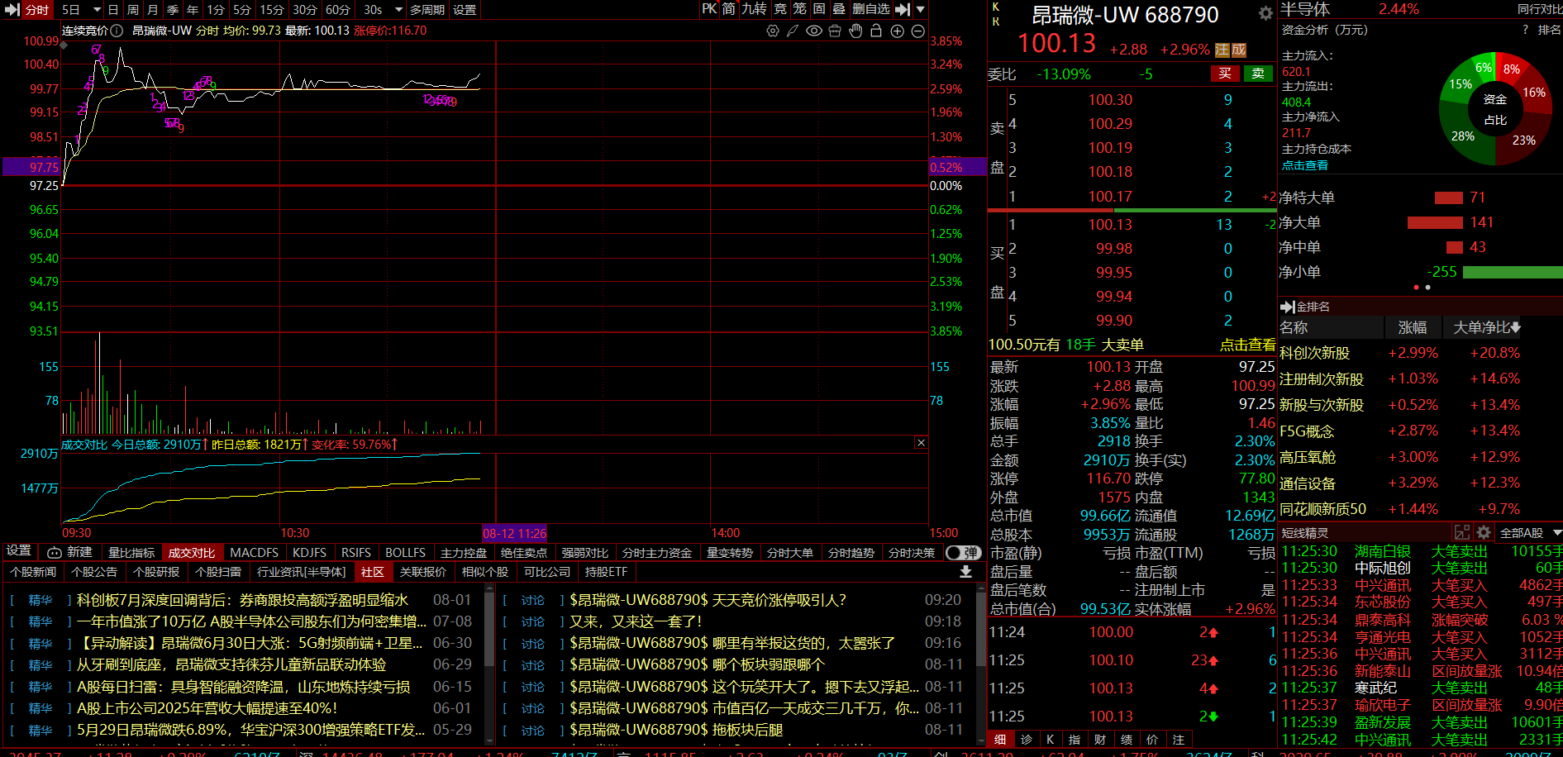Screen dimensions: 1563x757
Task: Click the page indicator dots below 净小单
Action: (1422, 288)
